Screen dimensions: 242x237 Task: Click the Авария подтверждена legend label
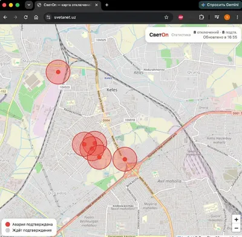[x=32, y=224]
